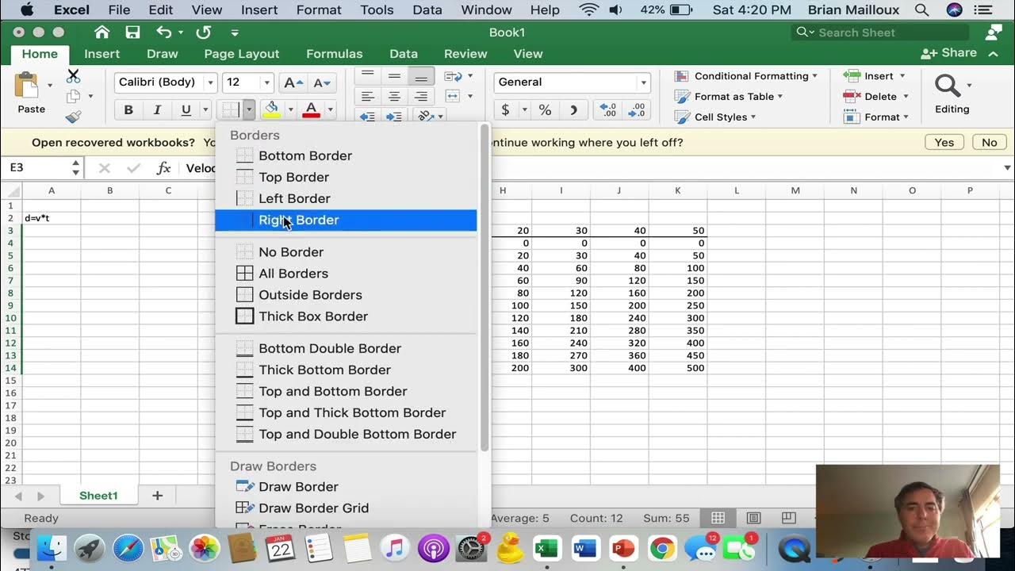
Task: Open the Data menu in the macOS menu bar
Action: (x=427, y=10)
